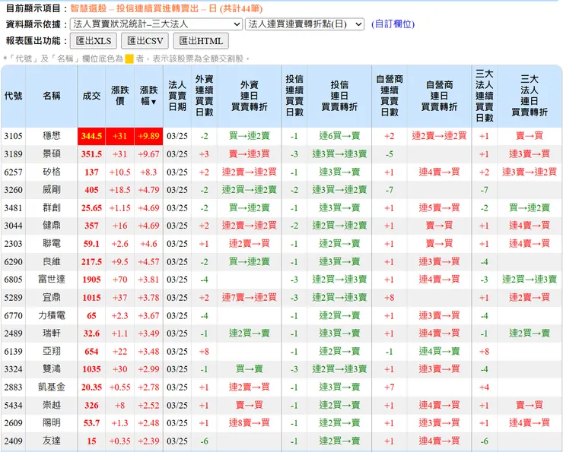This screenshot has width=563, height=452.
Task: Open stock code 6290
Action: (13, 261)
